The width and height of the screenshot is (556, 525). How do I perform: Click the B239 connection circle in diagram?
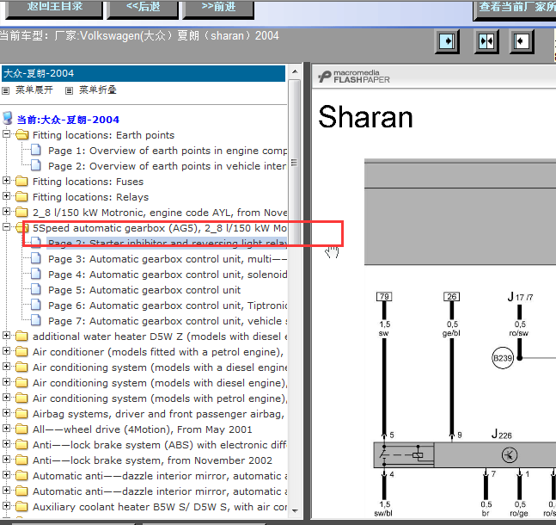tap(503, 358)
